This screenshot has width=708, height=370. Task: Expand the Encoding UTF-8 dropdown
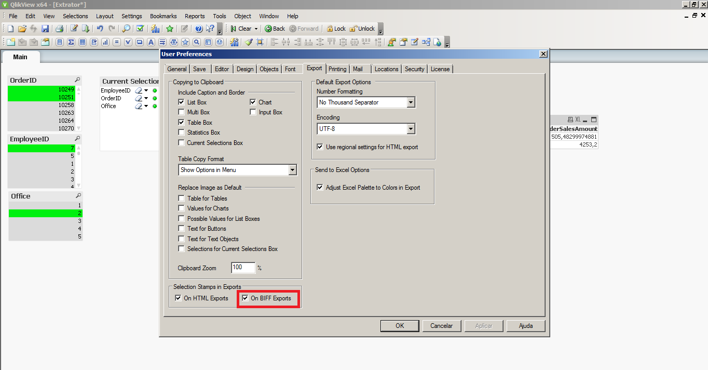411,128
